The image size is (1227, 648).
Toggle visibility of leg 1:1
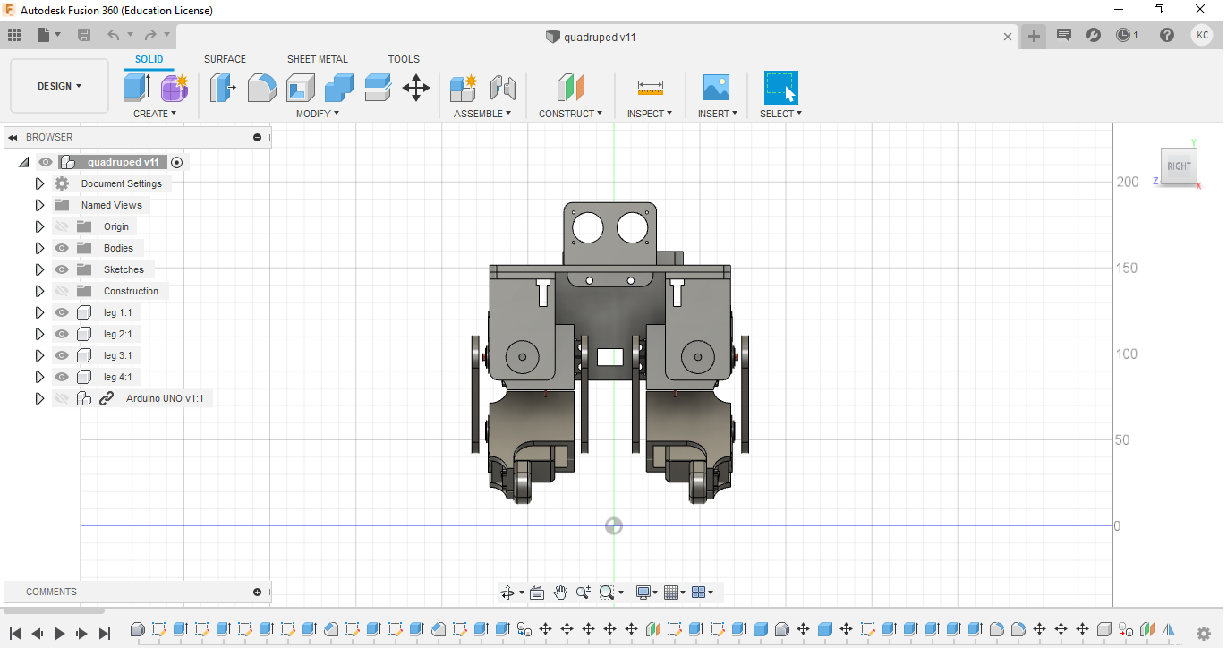click(x=61, y=312)
